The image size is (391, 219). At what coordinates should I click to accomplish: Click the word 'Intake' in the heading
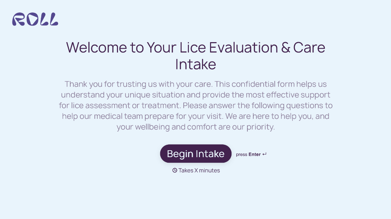click(x=195, y=64)
